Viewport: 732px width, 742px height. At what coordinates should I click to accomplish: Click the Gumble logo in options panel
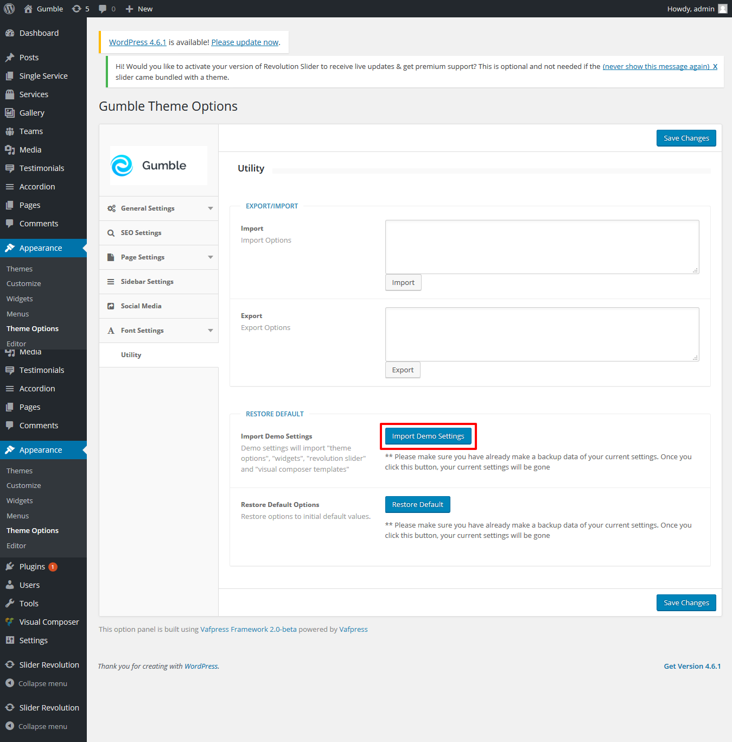[158, 166]
